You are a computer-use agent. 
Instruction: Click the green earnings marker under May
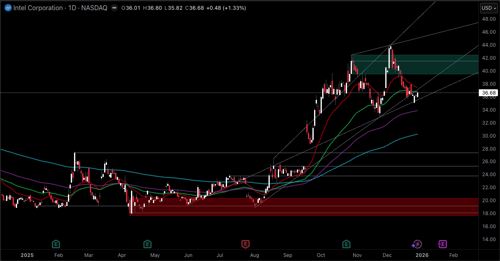pyautogui.click(x=147, y=244)
